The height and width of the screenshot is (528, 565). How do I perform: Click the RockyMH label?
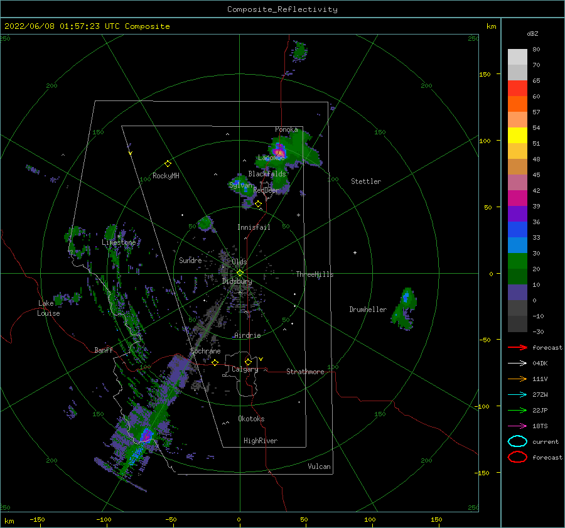click(x=166, y=176)
